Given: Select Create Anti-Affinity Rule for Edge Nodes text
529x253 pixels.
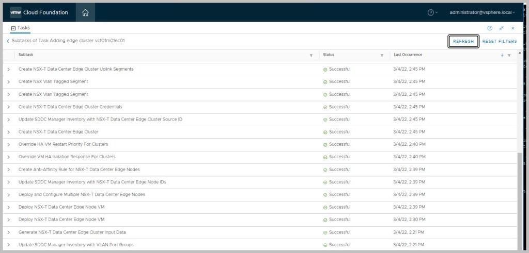Looking at the screenshot, I should (x=79, y=169).
